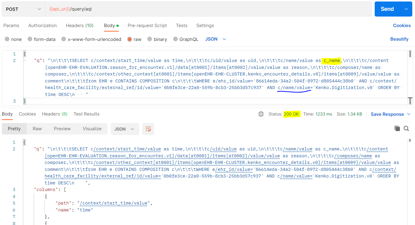Select the binary body type
This screenshot has height=225, width=415.
tap(157, 39)
